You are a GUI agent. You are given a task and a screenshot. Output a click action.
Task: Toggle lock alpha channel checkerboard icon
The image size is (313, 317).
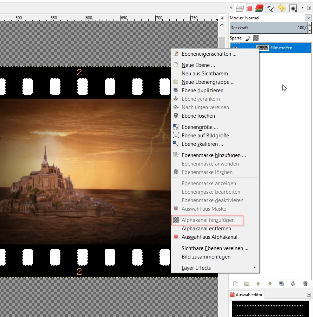256,38
